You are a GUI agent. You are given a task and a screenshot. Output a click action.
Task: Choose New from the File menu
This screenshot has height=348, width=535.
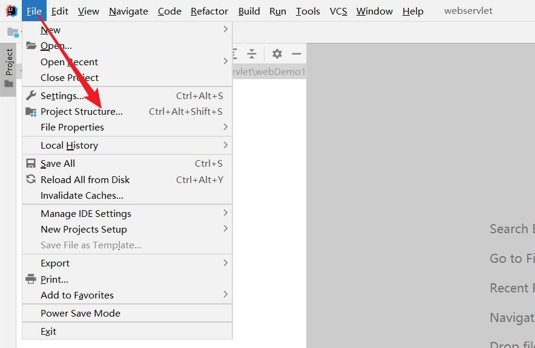127,30
